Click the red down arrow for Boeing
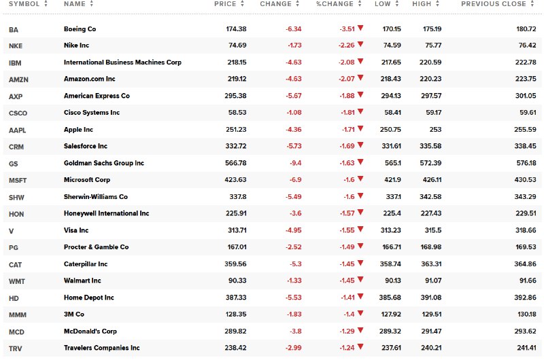 click(360, 28)
